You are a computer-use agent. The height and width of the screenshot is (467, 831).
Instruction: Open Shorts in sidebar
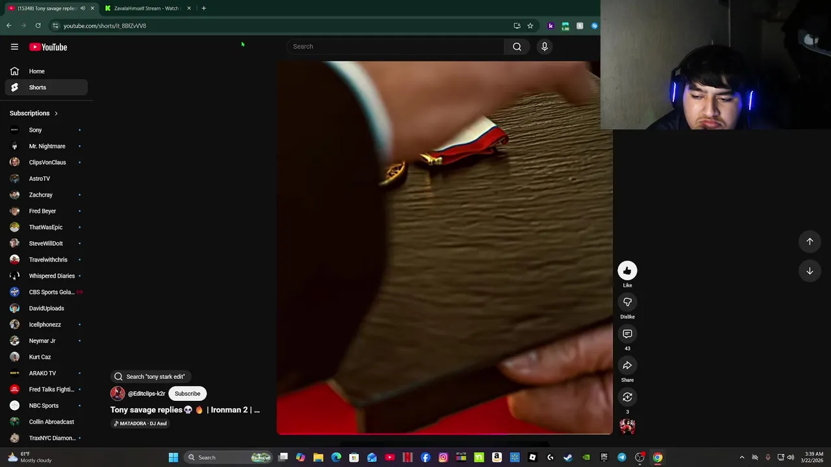46,88
